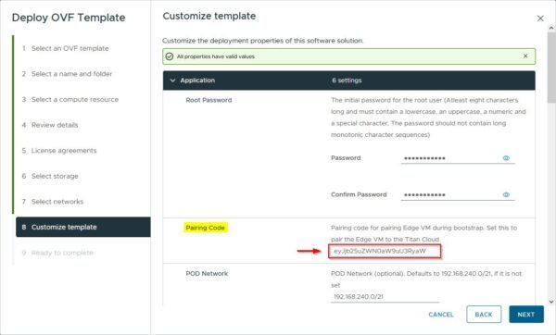Image resolution: width=556 pixels, height=335 pixels.
Task: Click the NEXT button
Action: coord(526,314)
